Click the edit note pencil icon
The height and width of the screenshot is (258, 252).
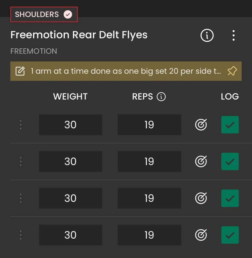20,71
